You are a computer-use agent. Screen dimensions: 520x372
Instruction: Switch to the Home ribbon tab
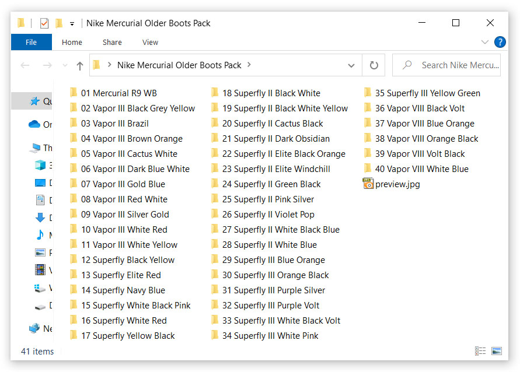72,42
